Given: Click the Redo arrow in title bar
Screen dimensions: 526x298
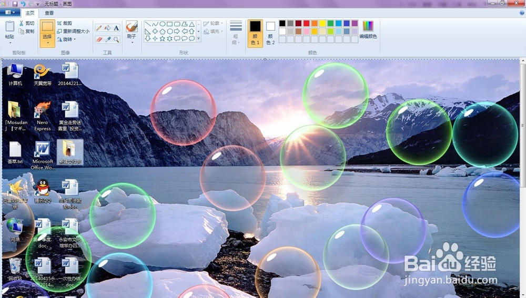Looking at the screenshot, I should pyautogui.click(x=31, y=4).
